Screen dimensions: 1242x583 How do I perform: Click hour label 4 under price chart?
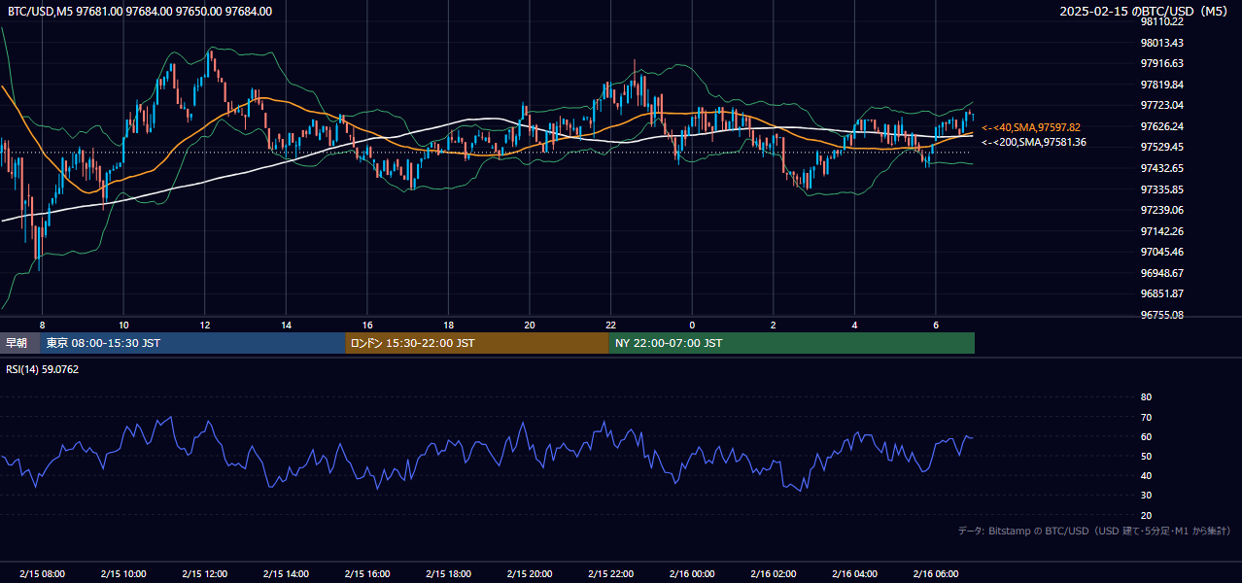tap(854, 325)
